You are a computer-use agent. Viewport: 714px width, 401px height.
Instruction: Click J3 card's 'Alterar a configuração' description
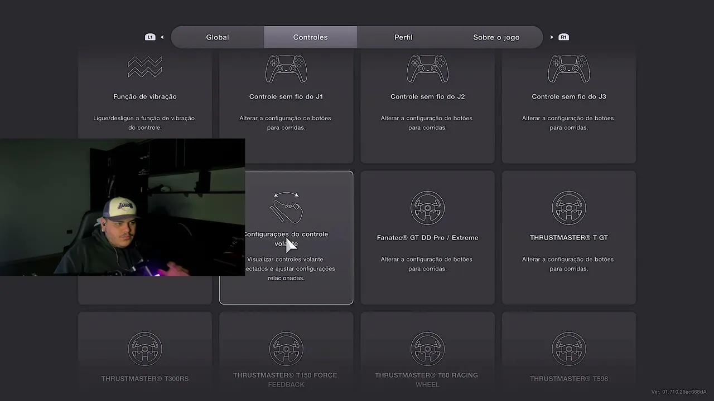[x=569, y=123]
